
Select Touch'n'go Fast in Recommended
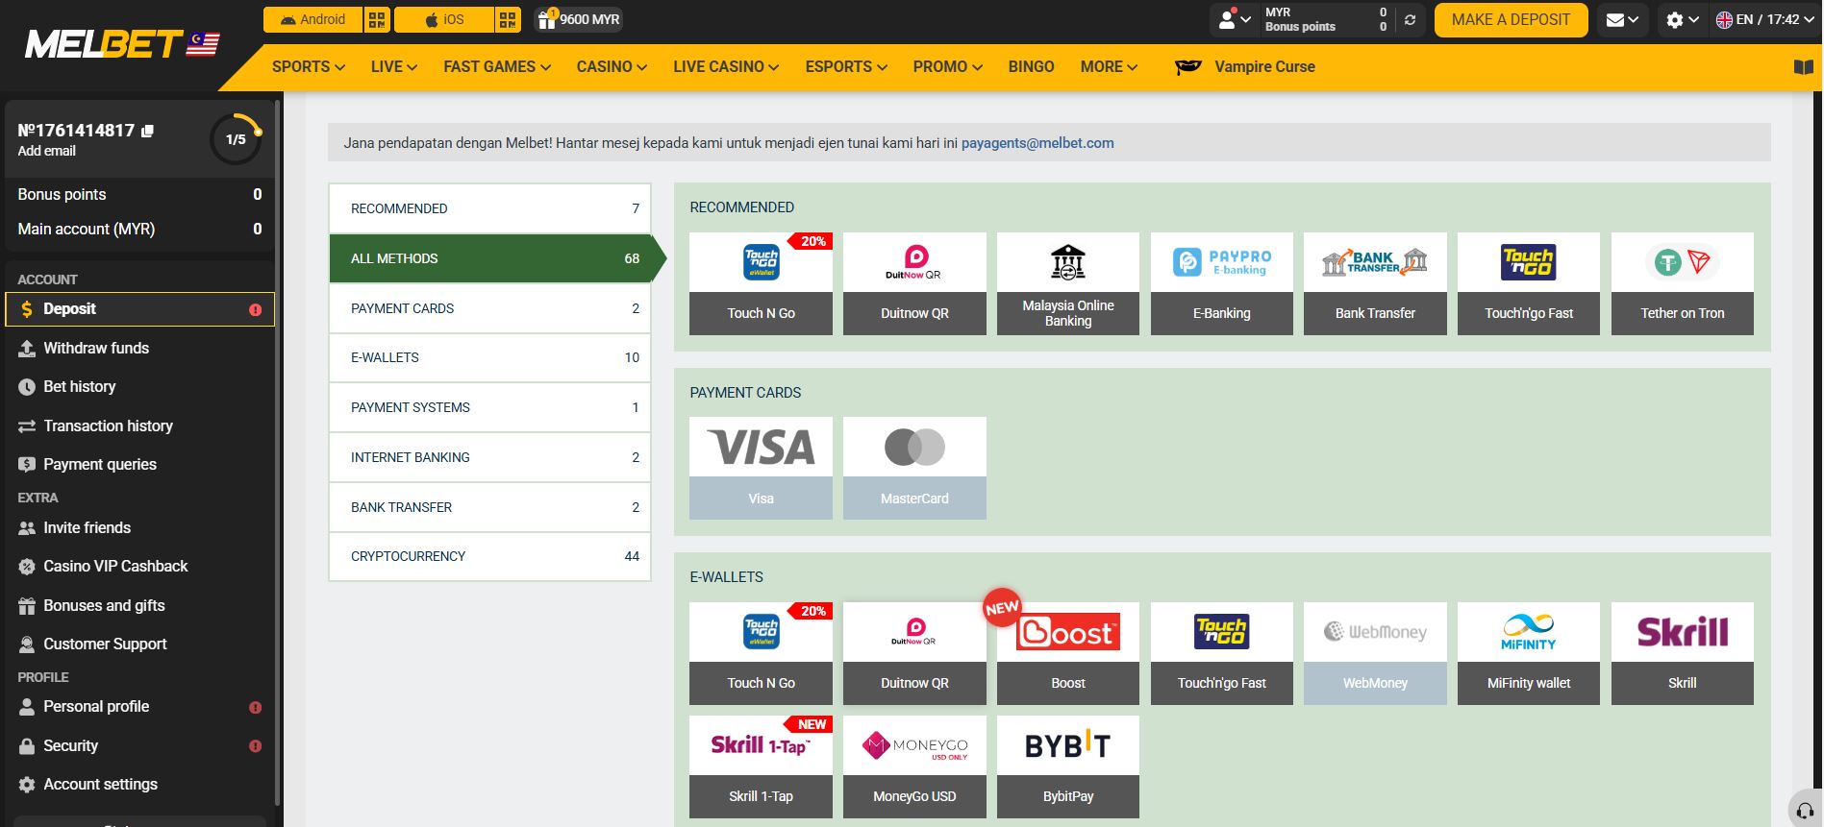(x=1529, y=283)
